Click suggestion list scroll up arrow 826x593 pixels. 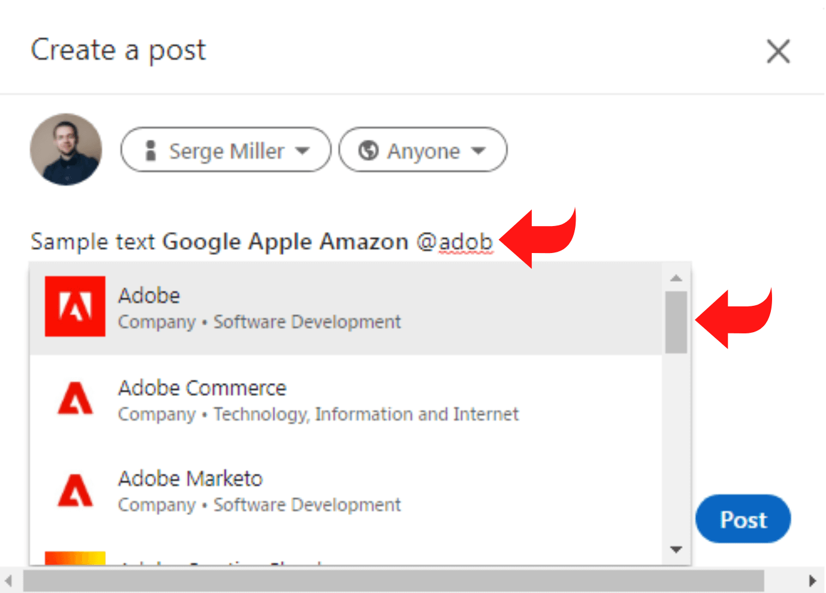[x=676, y=278]
